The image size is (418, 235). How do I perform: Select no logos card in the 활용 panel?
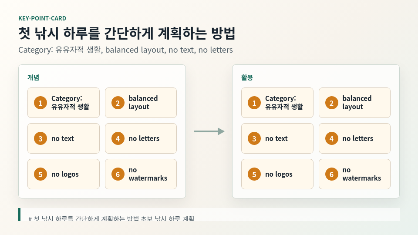point(277,174)
